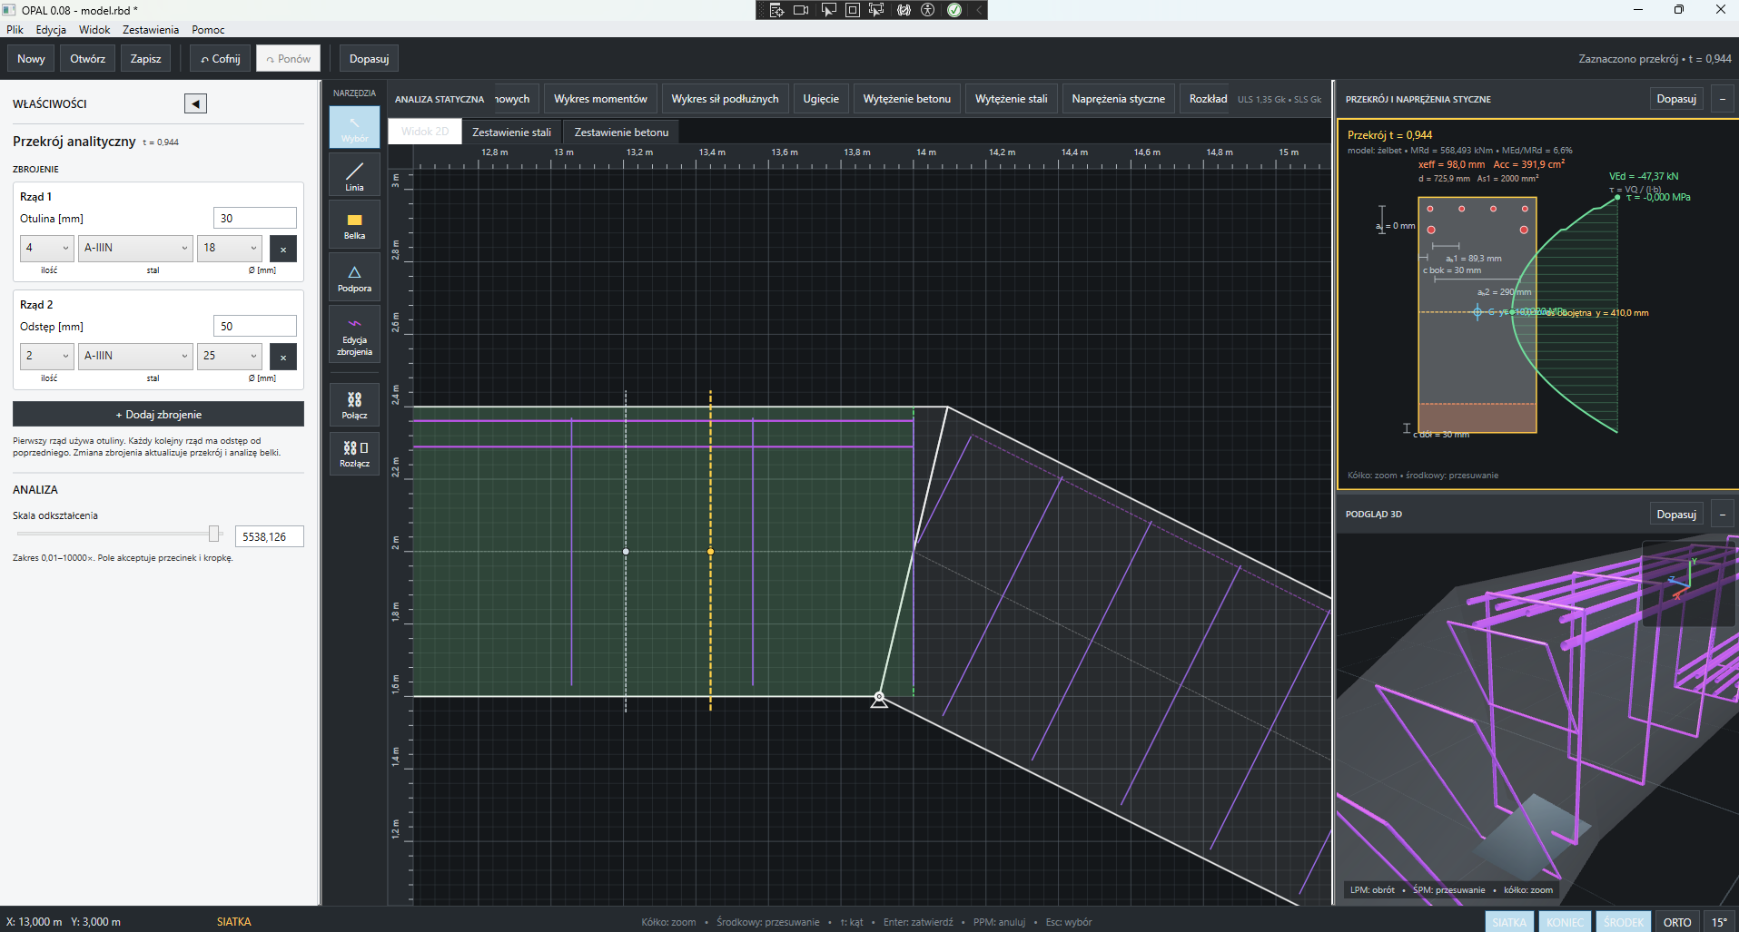Screen dimensions: 1739x932
Task: Click the Połącz join tool
Action: (354, 405)
